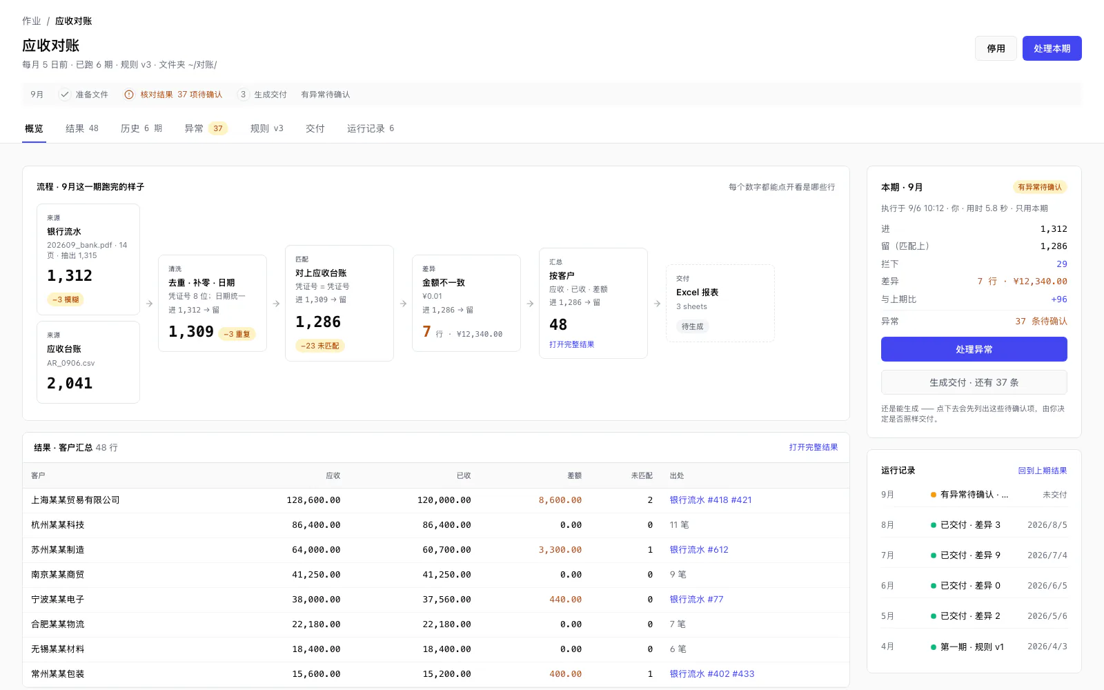Screen dimensions: 1104x690
Task: Click the −3 重复 badge
Action: 237,334
